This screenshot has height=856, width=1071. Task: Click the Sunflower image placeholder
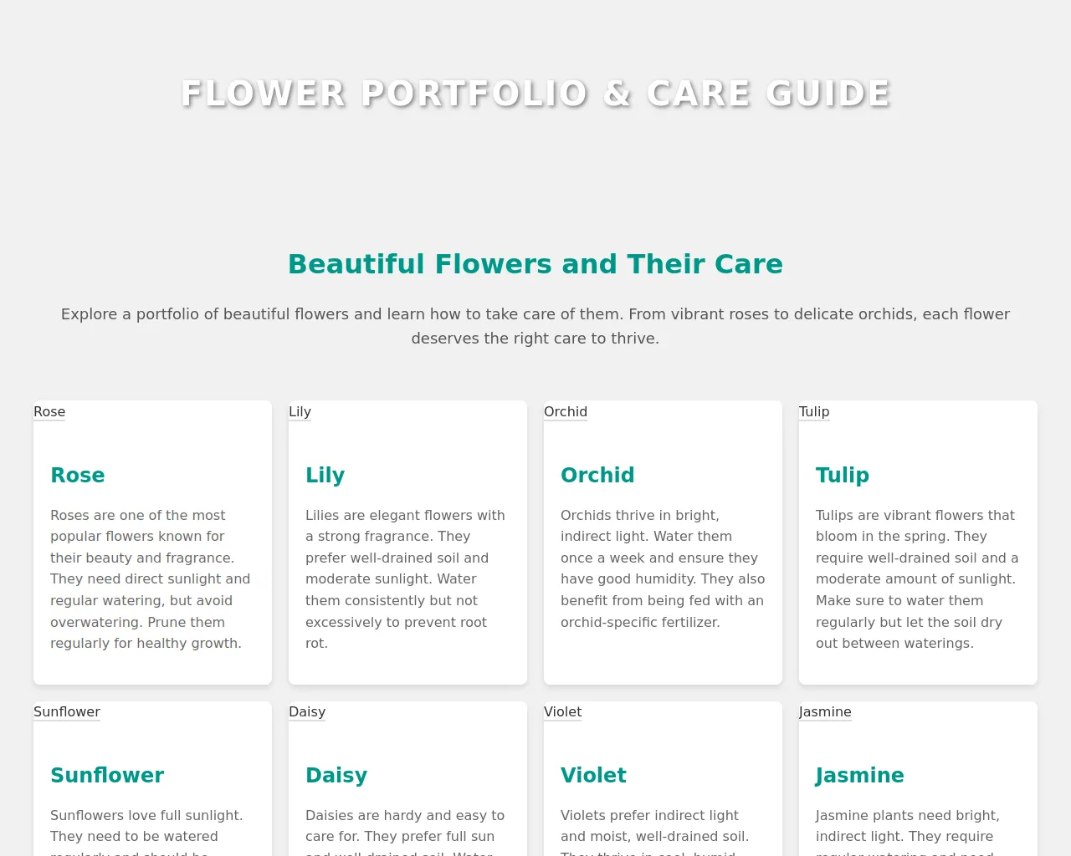point(67,711)
